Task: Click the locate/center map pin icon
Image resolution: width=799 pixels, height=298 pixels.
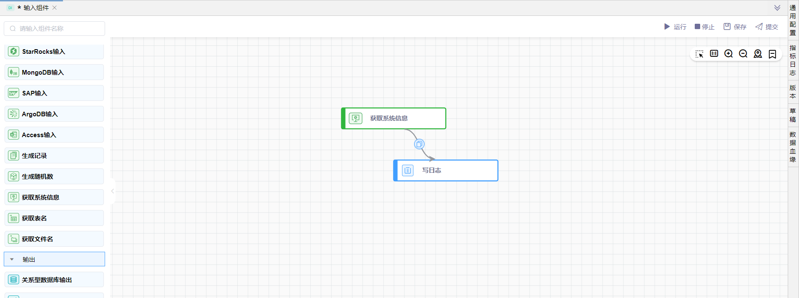Action: coord(758,54)
